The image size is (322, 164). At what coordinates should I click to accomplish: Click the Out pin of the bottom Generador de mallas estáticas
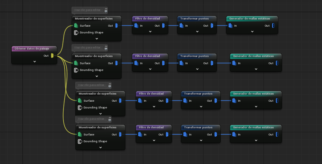[277, 134]
